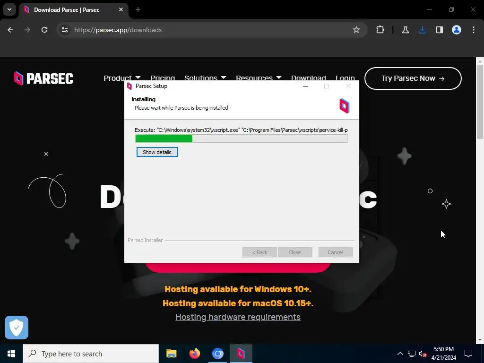Viewport: 484px width, 363px height.
Task: Open the Download nav link
Action: (x=308, y=78)
